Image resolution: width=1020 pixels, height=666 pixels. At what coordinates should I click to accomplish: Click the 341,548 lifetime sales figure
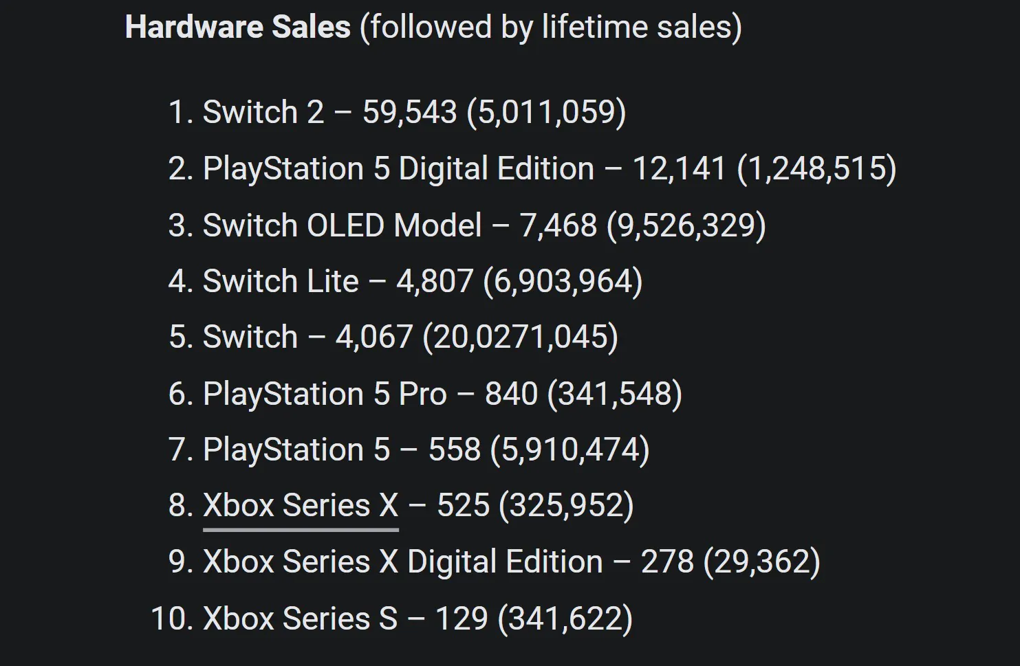pyautogui.click(x=614, y=395)
